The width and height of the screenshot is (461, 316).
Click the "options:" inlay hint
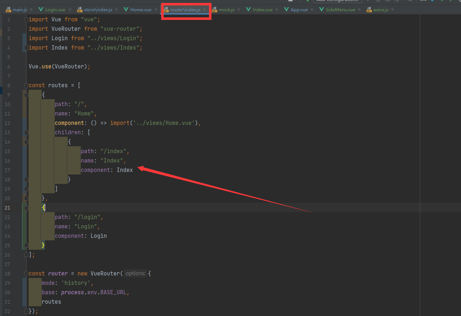(135, 274)
